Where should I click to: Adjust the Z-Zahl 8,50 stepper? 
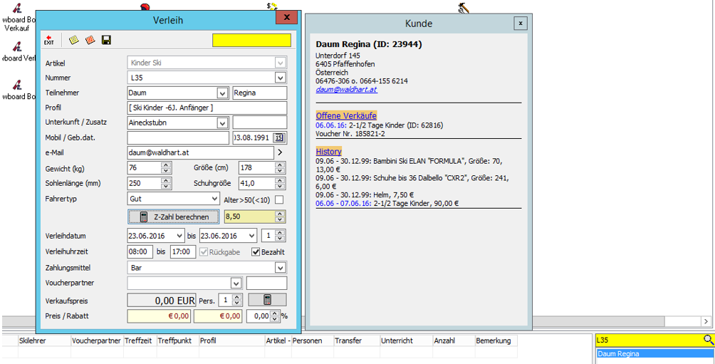(x=281, y=217)
